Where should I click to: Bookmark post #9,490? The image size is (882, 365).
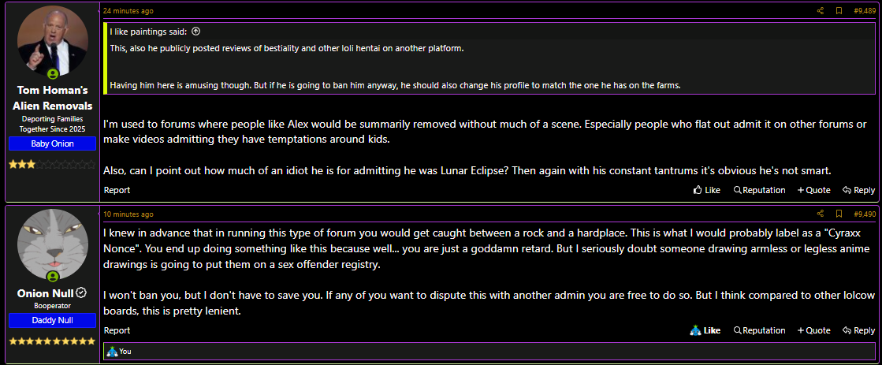pyautogui.click(x=839, y=214)
